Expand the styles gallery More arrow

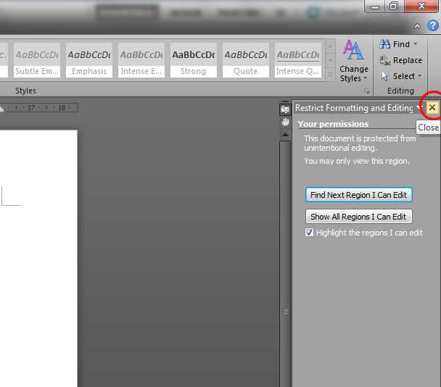(330, 74)
